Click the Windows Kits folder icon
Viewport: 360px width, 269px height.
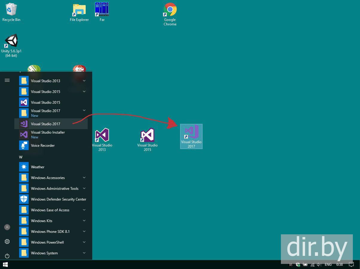point(24,221)
